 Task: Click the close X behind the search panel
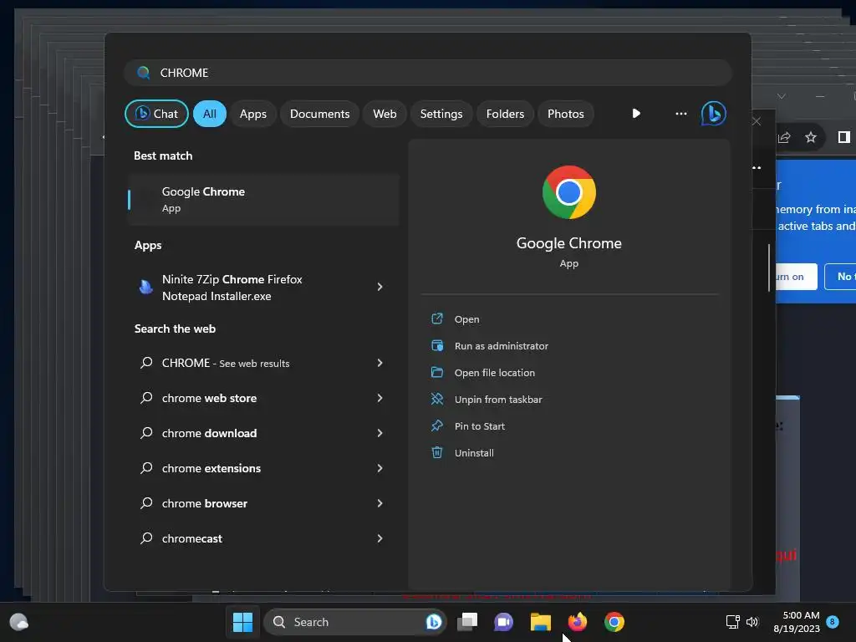[x=756, y=121]
